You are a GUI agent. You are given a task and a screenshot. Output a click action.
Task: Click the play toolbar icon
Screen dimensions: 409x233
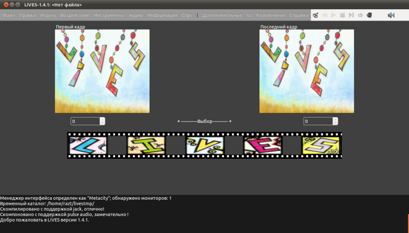pos(333,15)
